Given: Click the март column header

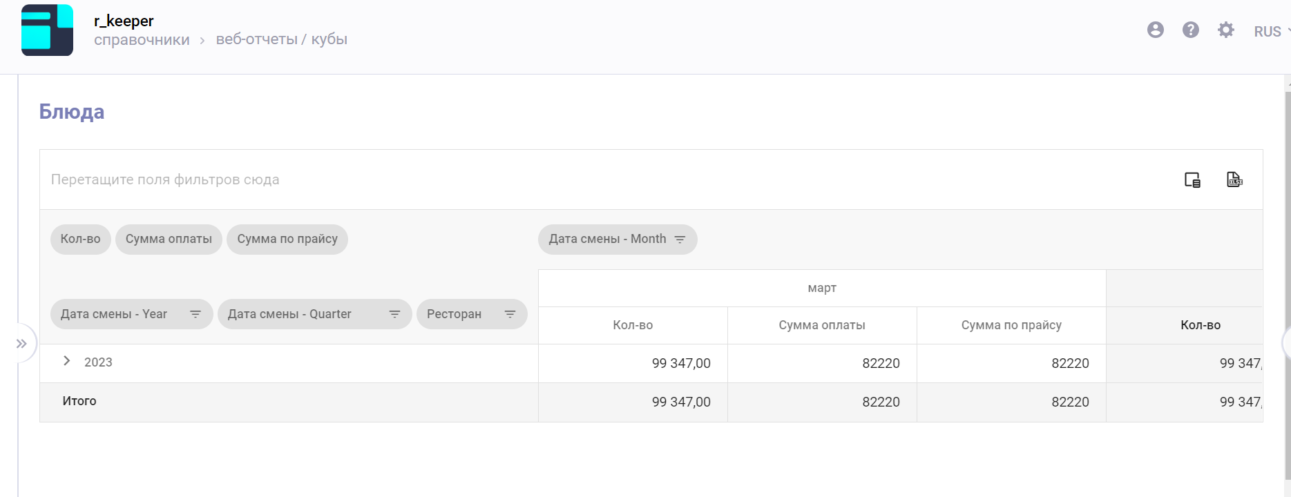Looking at the screenshot, I should (821, 289).
